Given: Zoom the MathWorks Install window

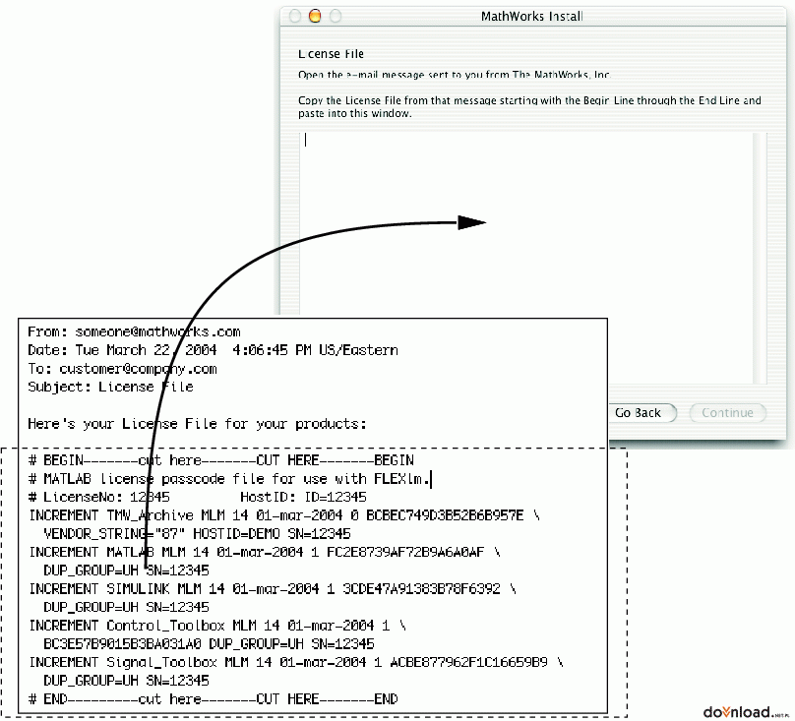Looking at the screenshot, I should tap(336, 16).
